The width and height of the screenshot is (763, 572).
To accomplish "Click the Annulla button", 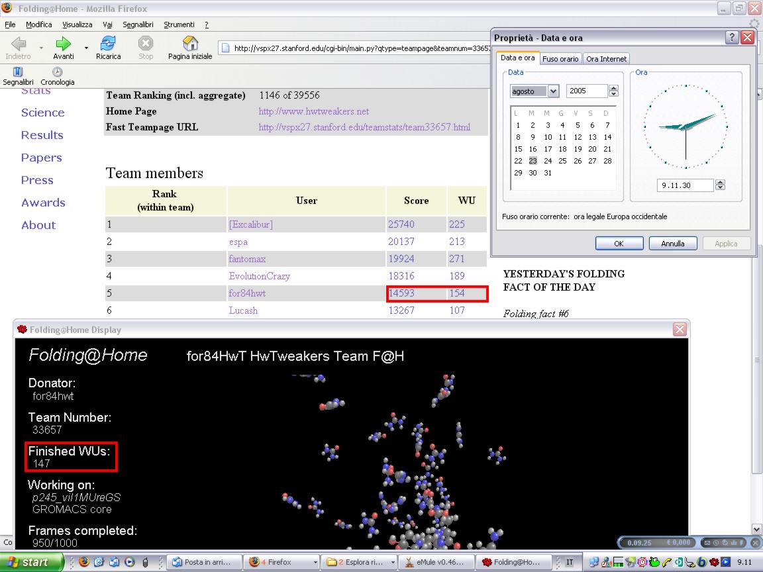I will click(672, 244).
